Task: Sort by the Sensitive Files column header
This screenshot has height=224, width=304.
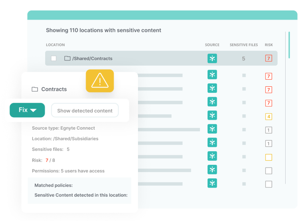Action: 244,45
